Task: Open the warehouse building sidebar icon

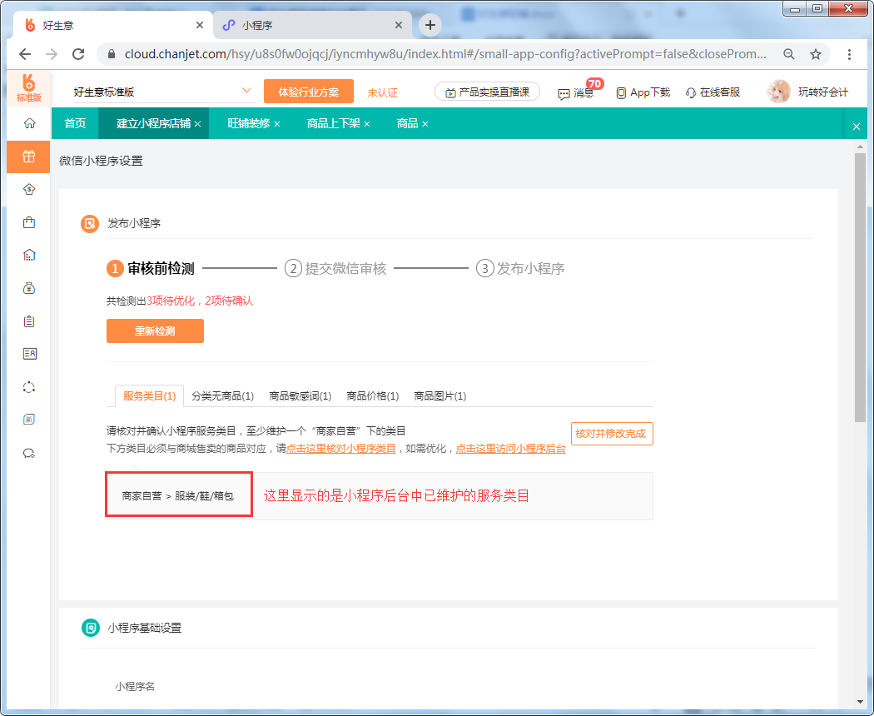Action: point(29,256)
